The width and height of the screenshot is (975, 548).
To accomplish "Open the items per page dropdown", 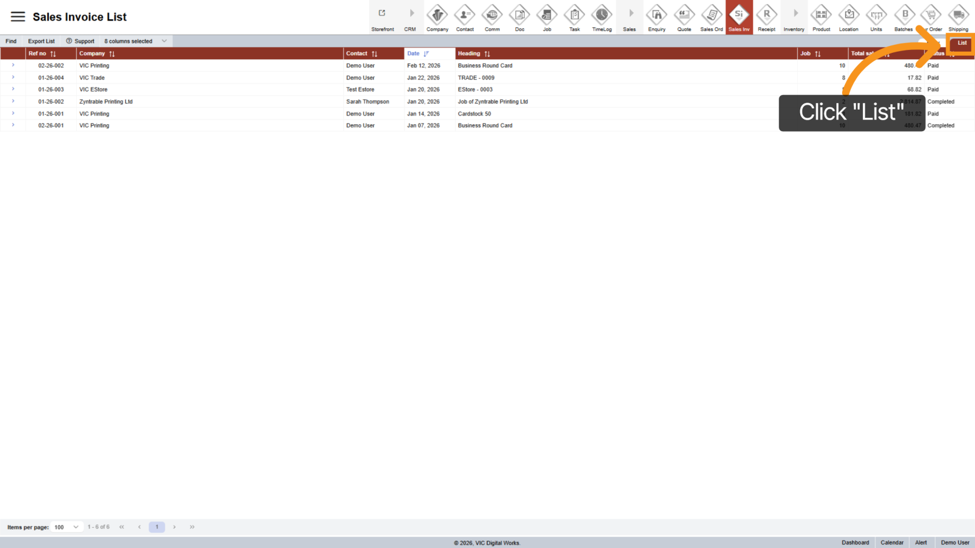I will [66, 527].
